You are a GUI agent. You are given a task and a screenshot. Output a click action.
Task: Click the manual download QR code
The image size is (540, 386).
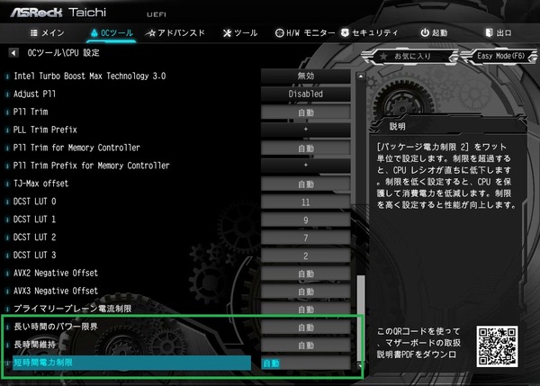tap(498, 342)
